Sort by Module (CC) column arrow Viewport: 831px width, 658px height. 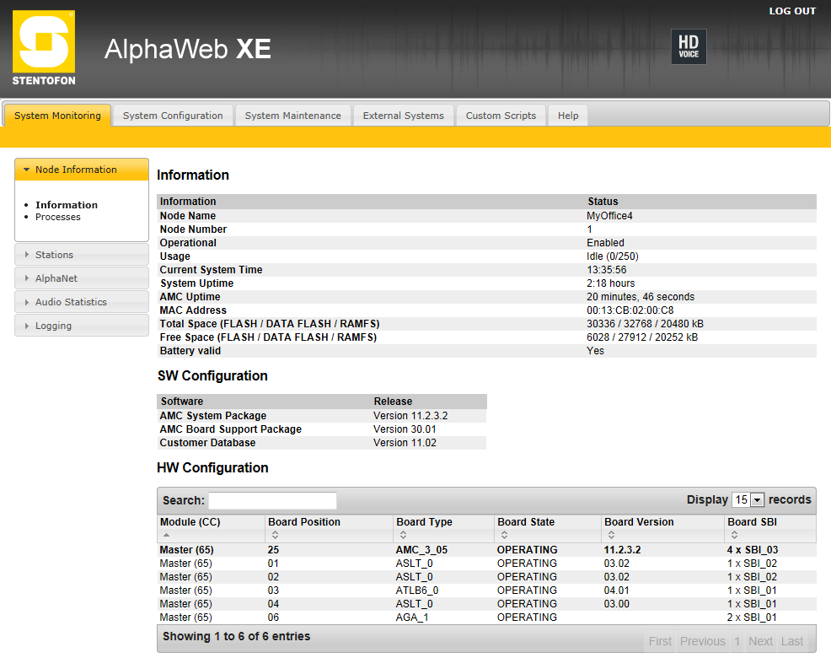pos(166,535)
